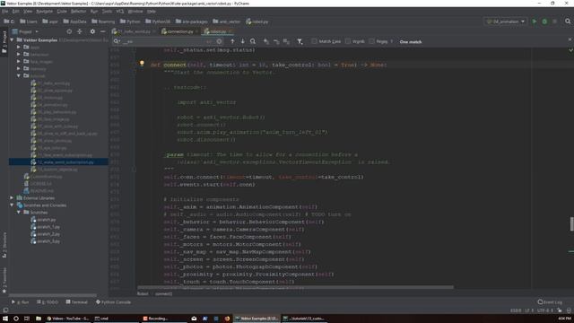Switch to robot.py editor tab
The image size is (574, 323).
(216, 32)
